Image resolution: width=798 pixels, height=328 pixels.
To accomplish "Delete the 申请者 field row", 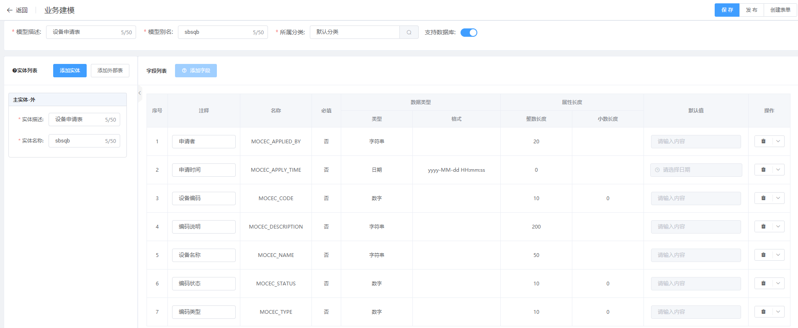I will click(763, 141).
